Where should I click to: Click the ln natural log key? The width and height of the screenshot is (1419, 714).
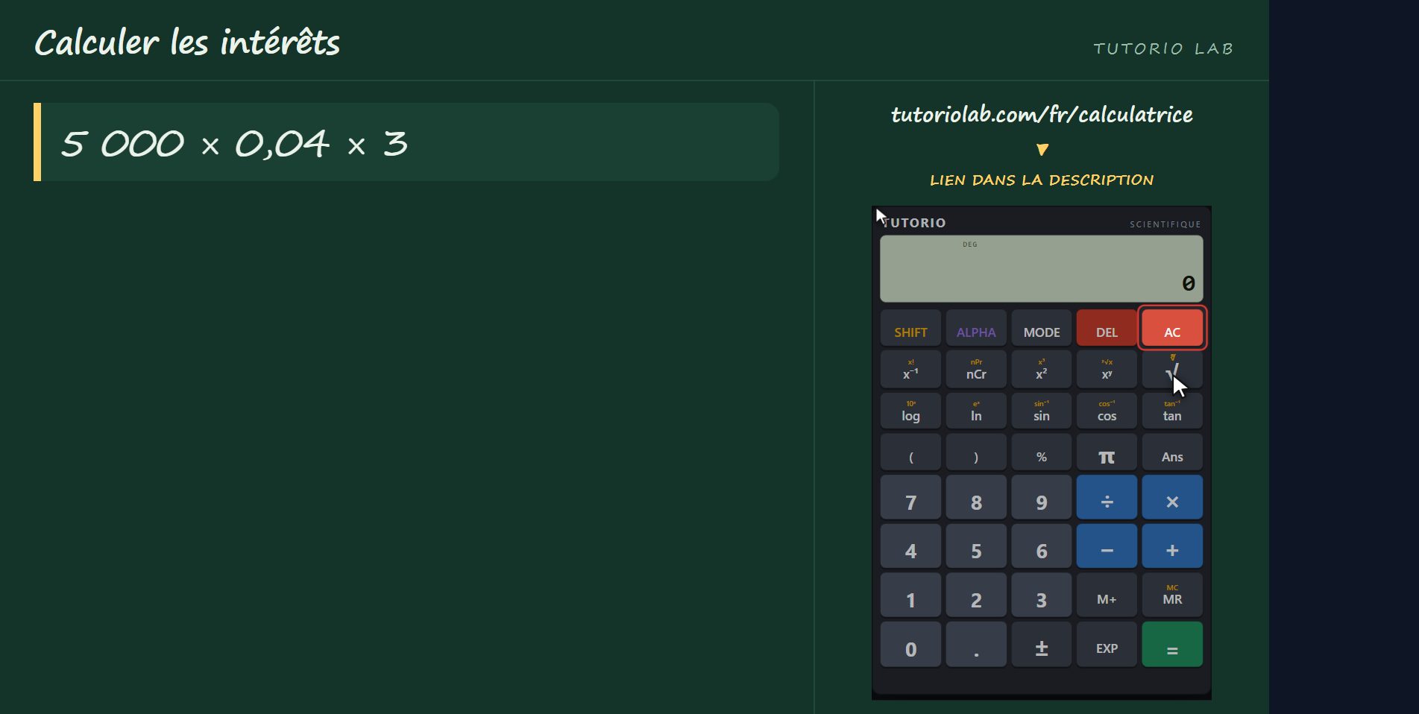coord(976,411)
